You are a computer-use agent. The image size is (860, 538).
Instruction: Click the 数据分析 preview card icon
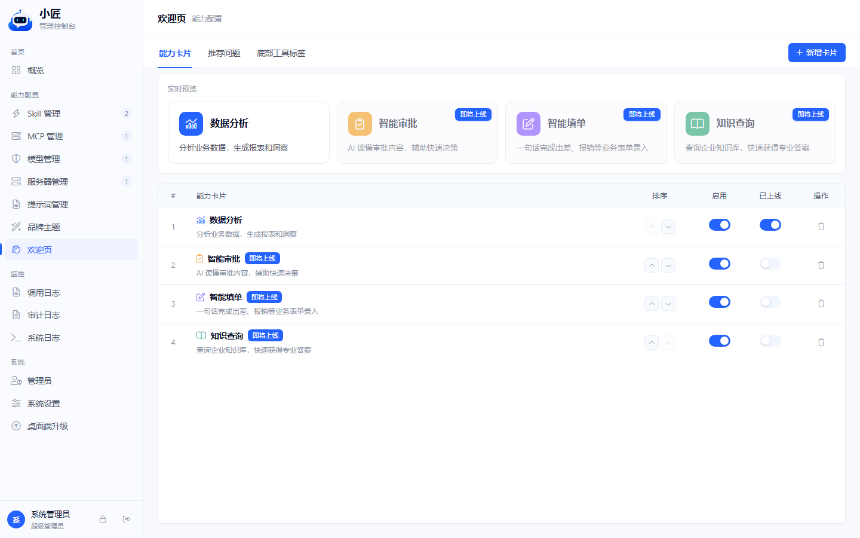click(x=191, y=124)
